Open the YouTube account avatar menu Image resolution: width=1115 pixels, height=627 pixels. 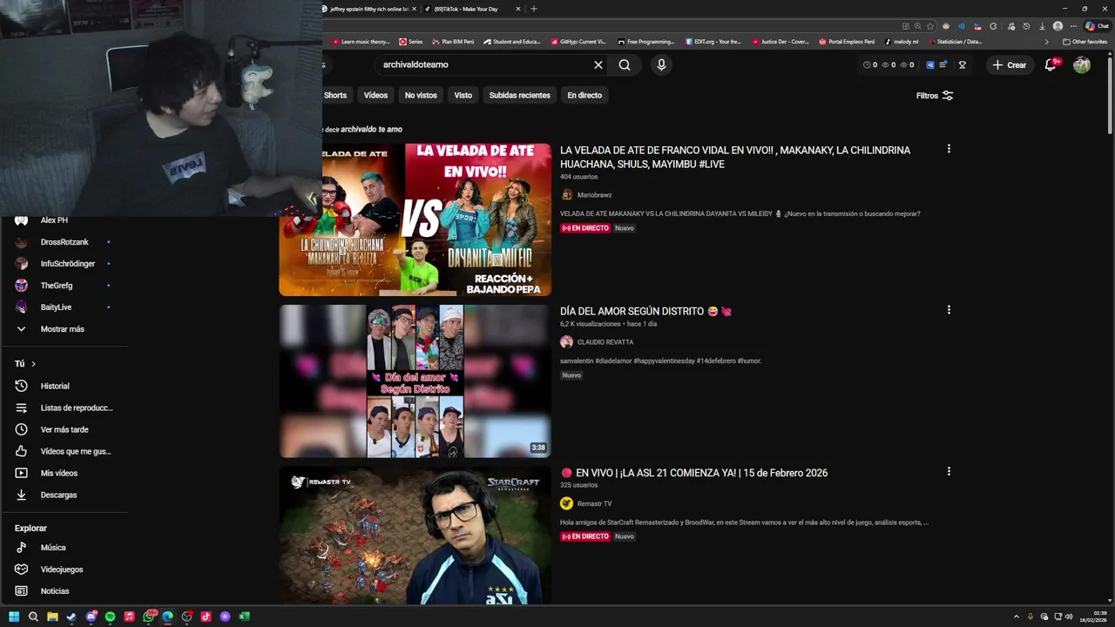[1082, 64]
